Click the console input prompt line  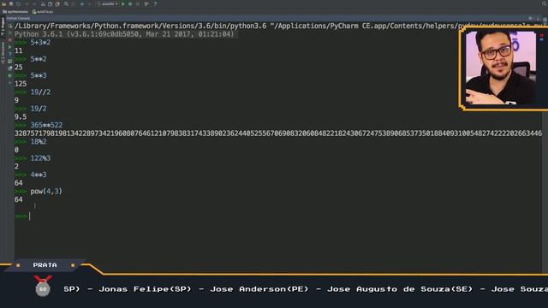[x=277, y=216]
